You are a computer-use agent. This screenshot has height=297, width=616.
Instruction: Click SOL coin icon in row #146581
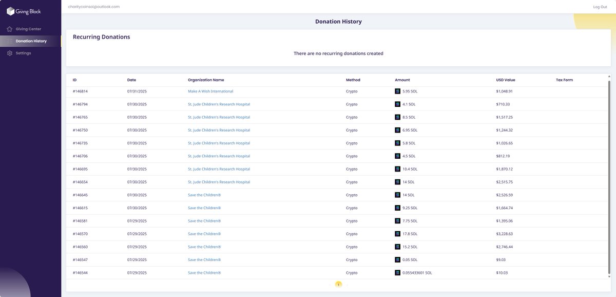[x=397, y=221]
